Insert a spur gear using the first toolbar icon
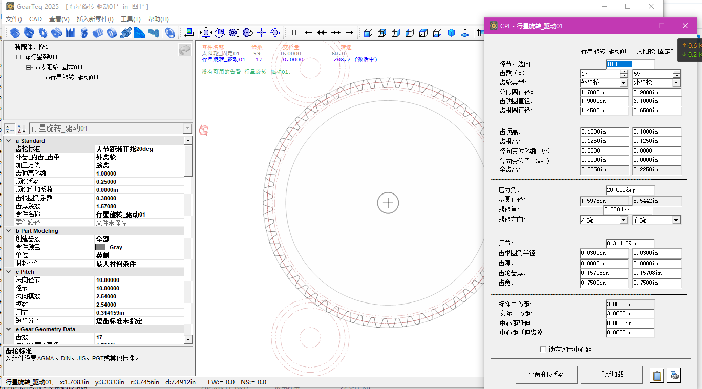 click(x=15, y=33)
